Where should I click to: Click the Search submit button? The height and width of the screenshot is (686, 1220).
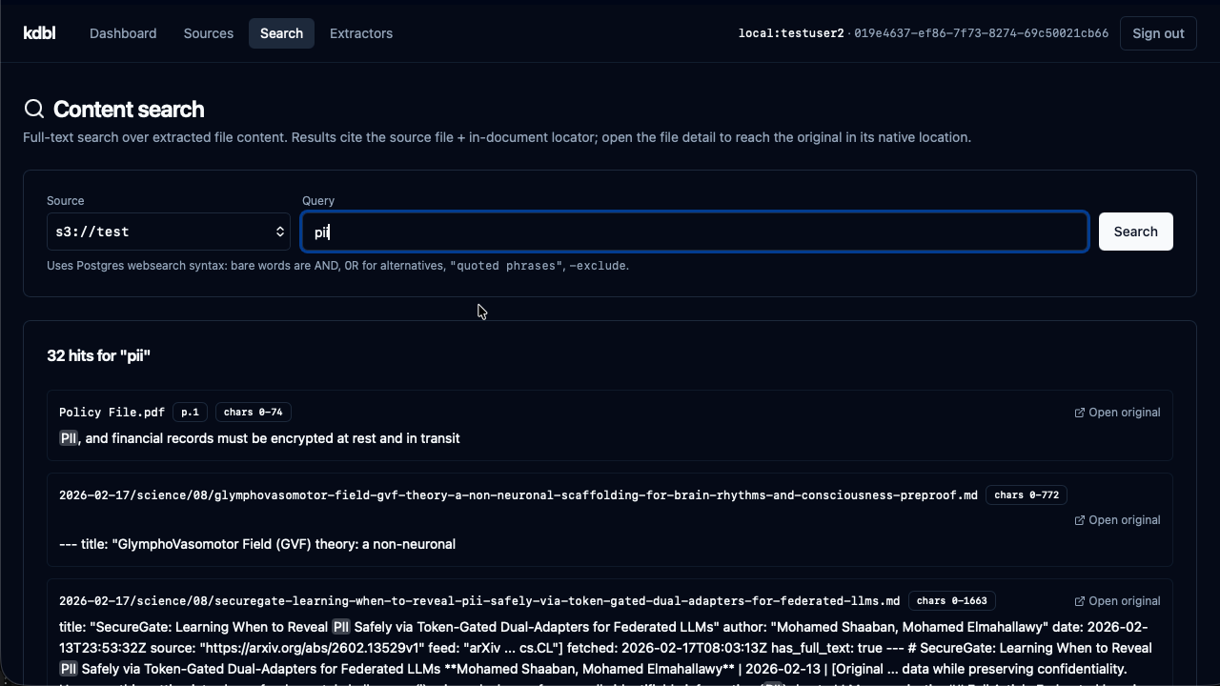tap(1136, 232)
